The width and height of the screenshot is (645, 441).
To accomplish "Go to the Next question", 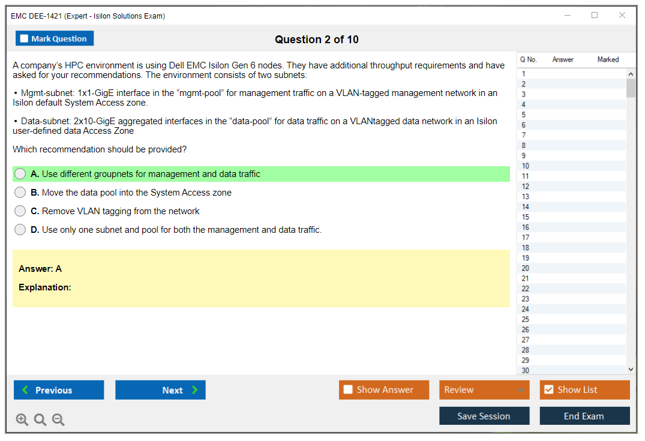I will (x=160, y=390).
